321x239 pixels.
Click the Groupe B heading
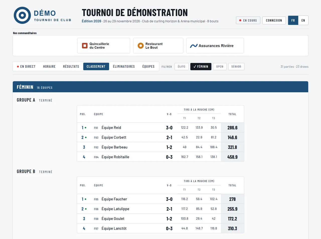pos(26,171)
